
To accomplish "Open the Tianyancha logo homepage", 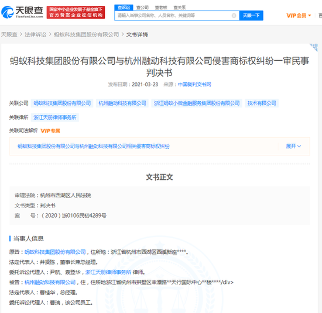I will (x=22, y=12).
